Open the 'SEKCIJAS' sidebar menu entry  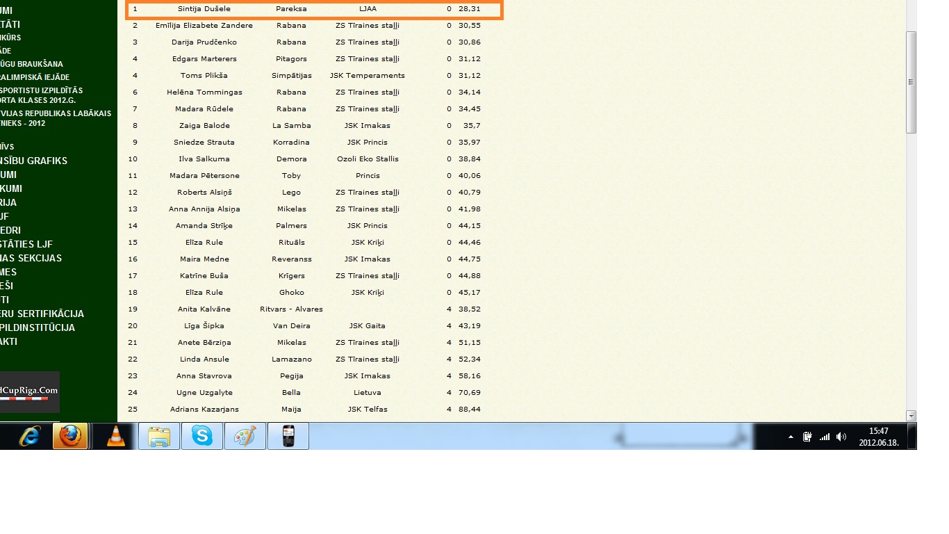pos(31,258)
